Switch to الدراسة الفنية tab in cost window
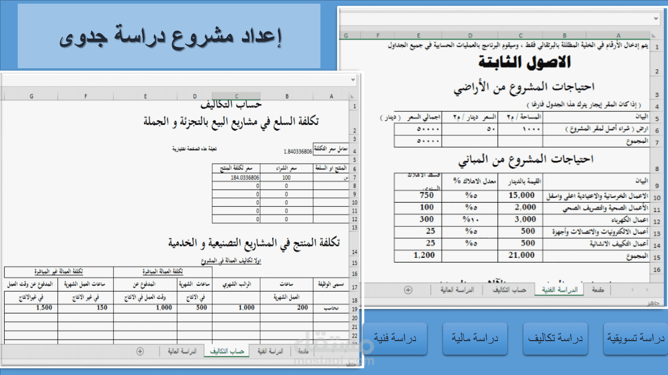 (x=269, y=352)
